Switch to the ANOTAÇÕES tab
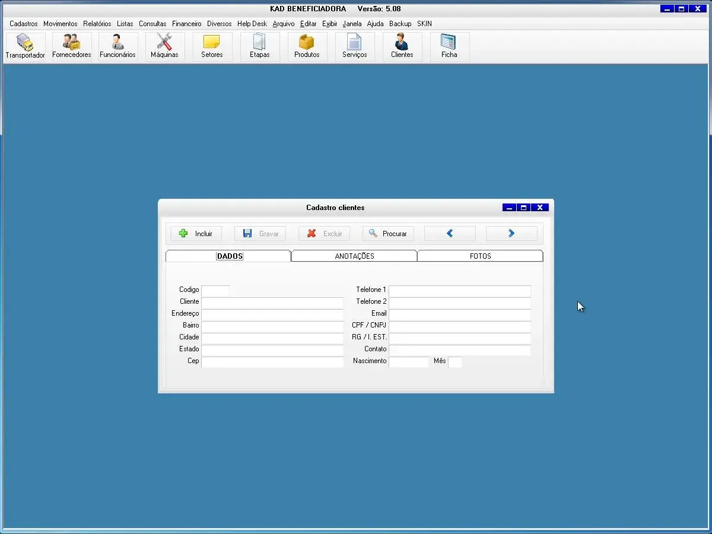The image size is (712, 534). (x=354, y=256)
